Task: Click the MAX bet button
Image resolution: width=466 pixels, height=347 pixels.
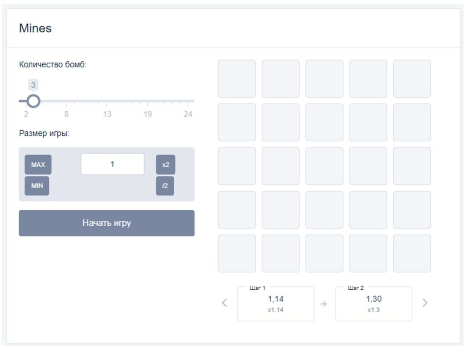Action: [x=38, y=164]
